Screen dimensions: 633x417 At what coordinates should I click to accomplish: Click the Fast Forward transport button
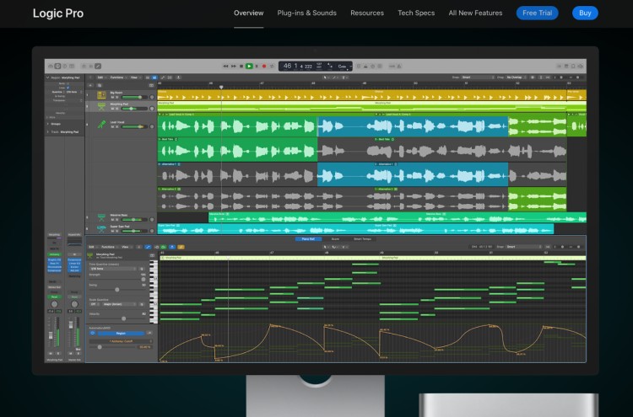[234, 66]
